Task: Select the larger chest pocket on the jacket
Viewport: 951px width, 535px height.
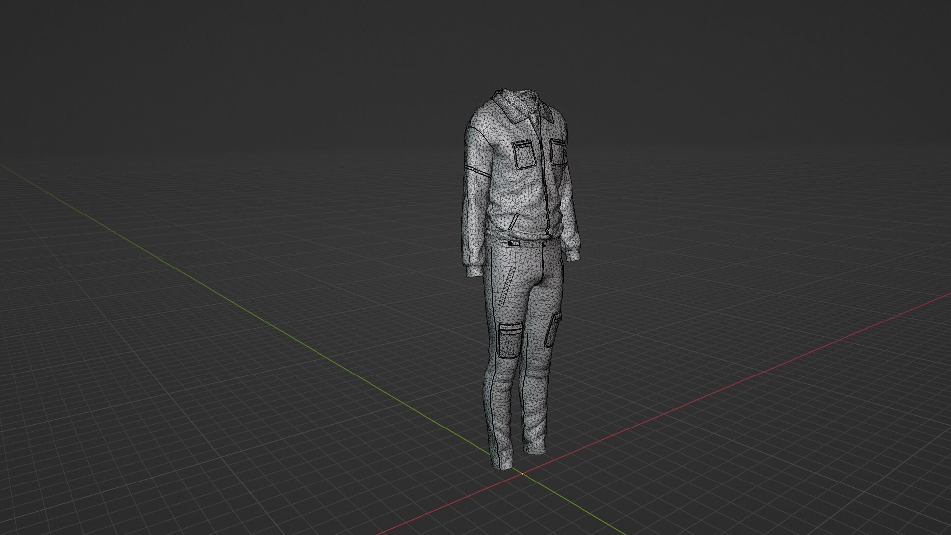Action: pos(525,155)
